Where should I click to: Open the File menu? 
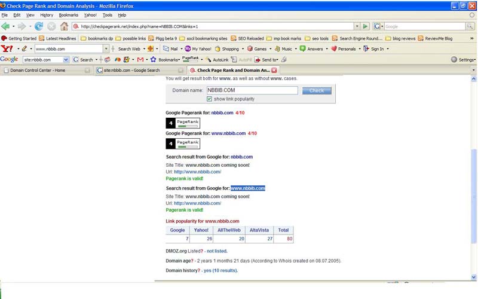pos(5,15)
